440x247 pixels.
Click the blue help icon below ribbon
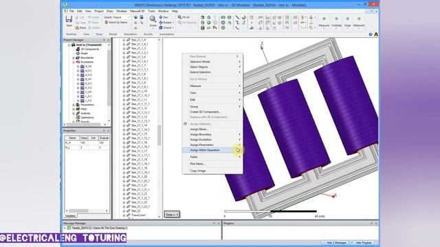tap(371, 34)
